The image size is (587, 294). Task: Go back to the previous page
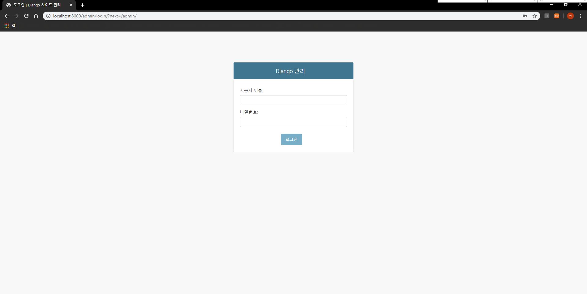pyautogui.click(x=7, y=16)
